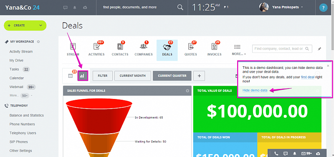This screenshot has width=334, height=157.
Task: Open Phone Numbers in Telephony
Action: (x=22, y=124)
